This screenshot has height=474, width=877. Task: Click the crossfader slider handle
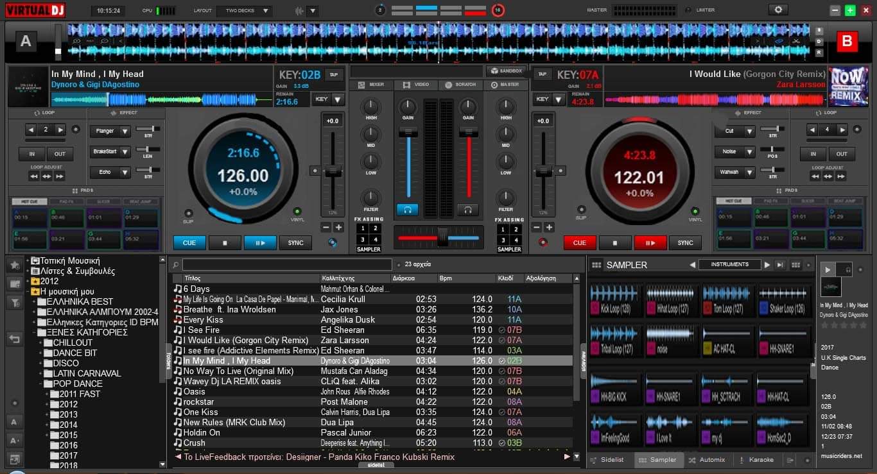pyautogui.click(x=442, y=238)
